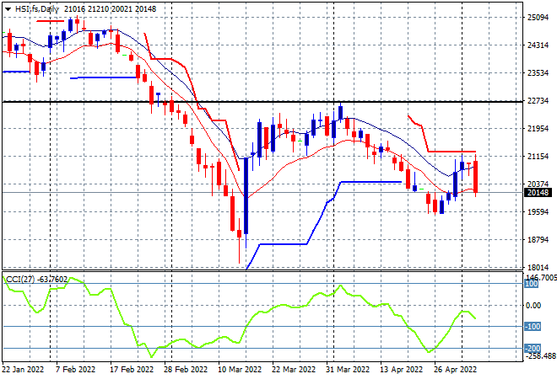This screenshot has height=379, width=557.
Task: Click the 18794 price axis label
Action: coord(538,239)
